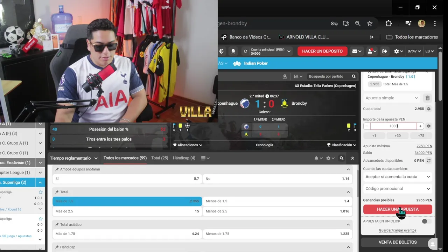The image size is (448, 252).
Task: Click the bet amount input field
Action: click(x=393, y=126)
